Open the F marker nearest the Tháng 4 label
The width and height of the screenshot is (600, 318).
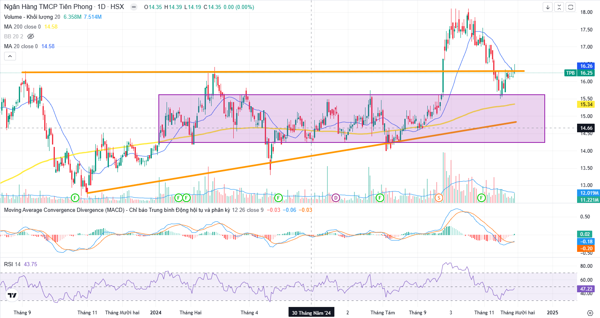click(x=279, y=198)
